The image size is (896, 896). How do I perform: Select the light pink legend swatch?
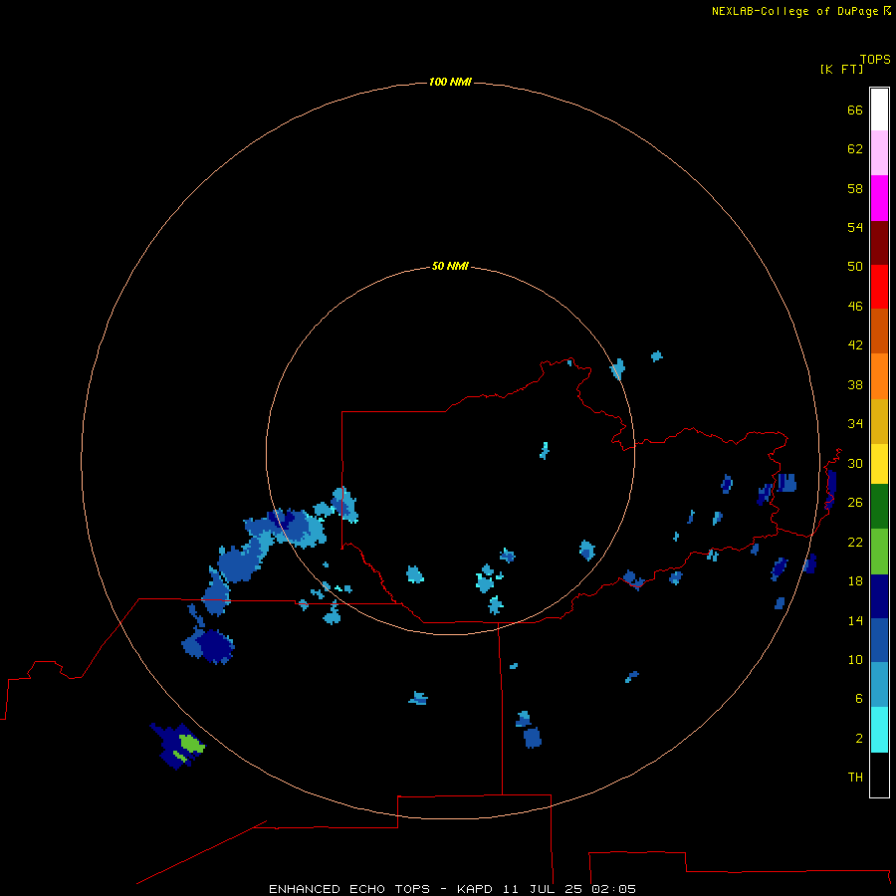pyautogui.click(x=879, y=152)
